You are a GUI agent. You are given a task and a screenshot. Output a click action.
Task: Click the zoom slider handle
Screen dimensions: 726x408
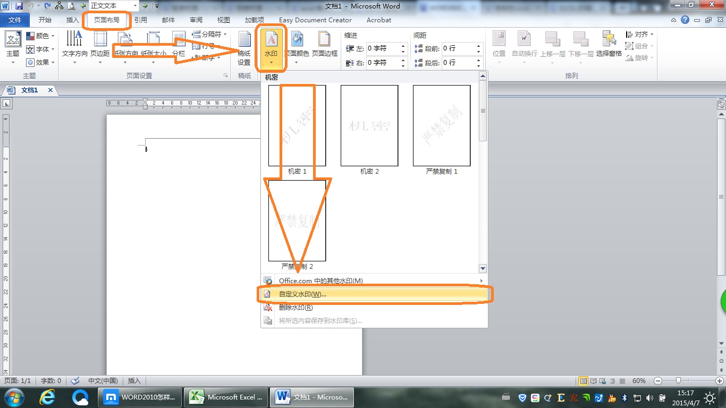[678, 381]
